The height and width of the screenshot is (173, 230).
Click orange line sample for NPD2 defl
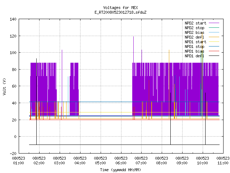click(214, 37)
